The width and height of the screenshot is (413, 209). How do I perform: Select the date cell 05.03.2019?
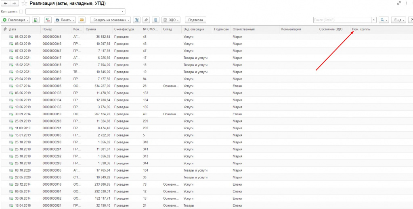tap(23, 37)
